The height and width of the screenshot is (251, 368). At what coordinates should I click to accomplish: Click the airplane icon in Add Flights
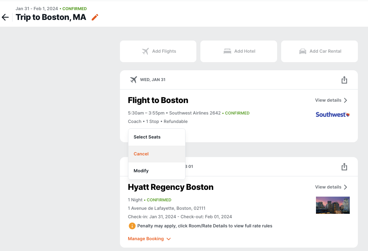click(x=145, y=51)
